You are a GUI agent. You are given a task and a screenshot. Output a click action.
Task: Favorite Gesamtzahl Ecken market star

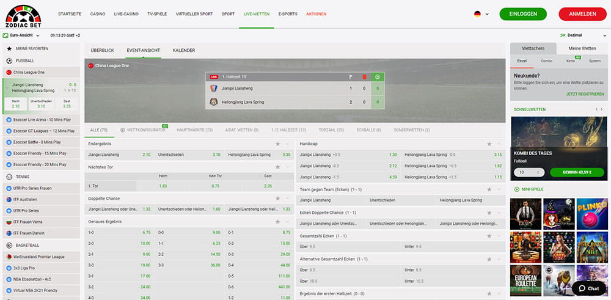tap(489, 236)
